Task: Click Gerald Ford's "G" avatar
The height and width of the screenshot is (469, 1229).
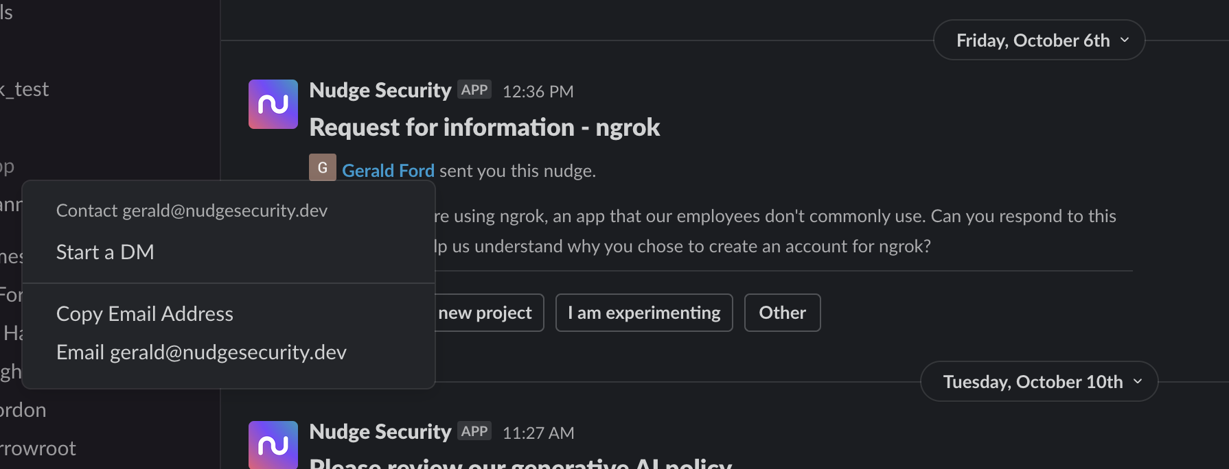Action: click(322, 167)
